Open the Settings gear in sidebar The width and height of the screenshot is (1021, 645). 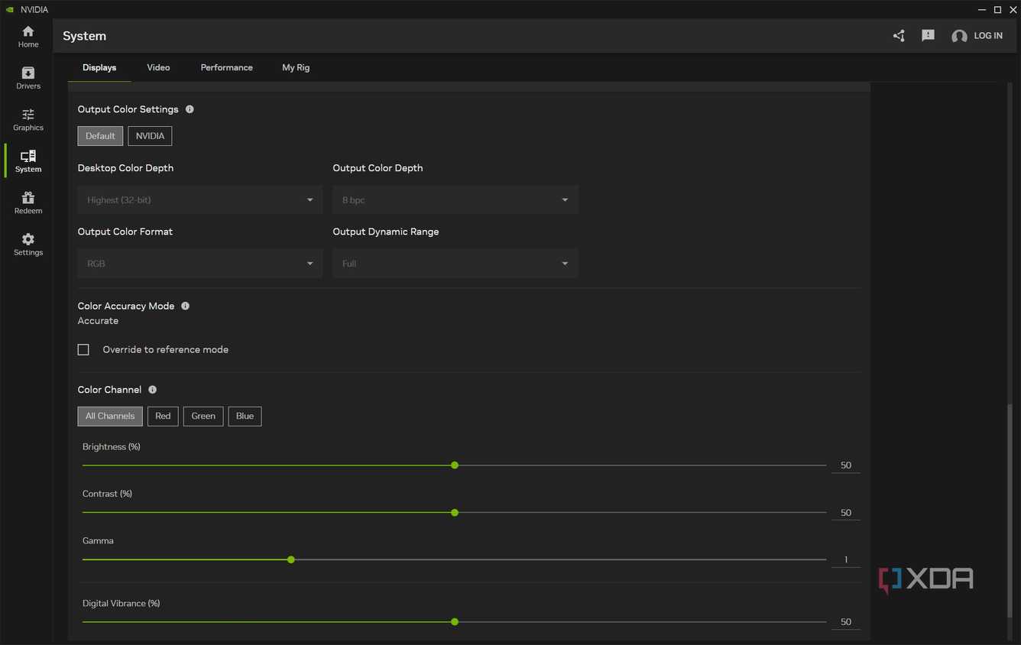28,245
